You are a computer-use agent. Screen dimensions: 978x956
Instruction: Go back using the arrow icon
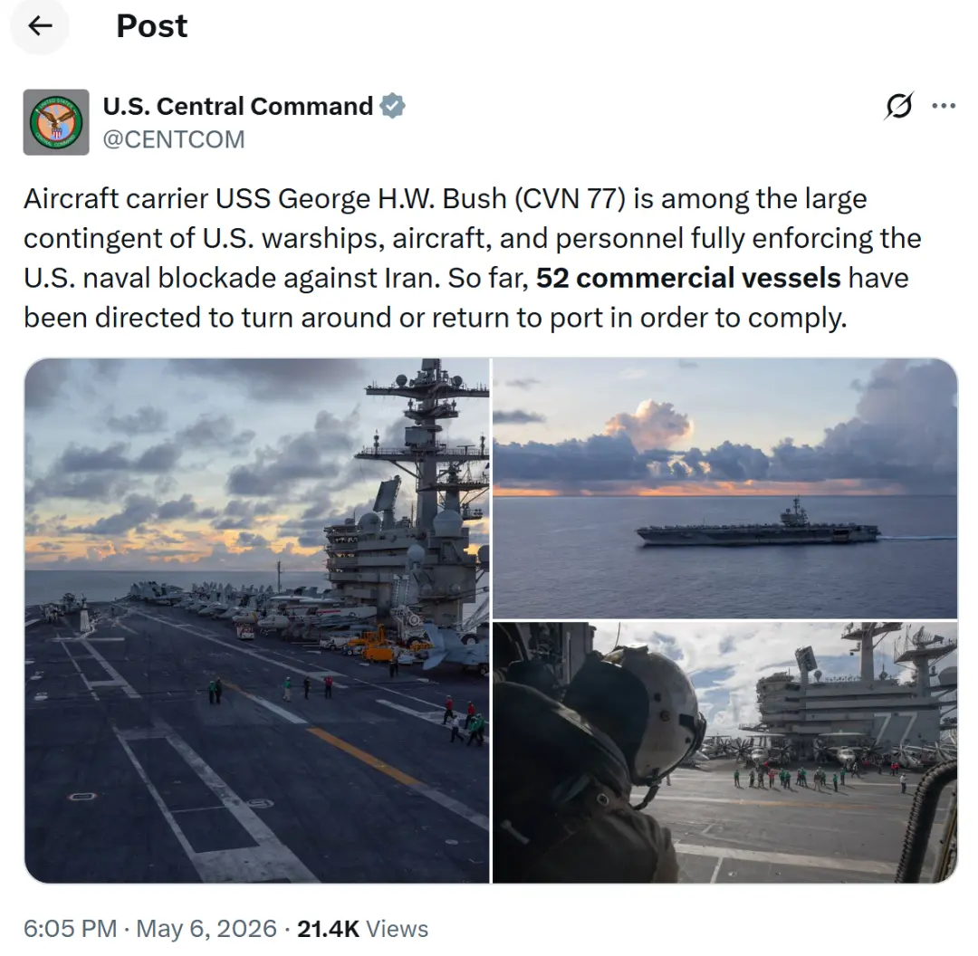40,26
